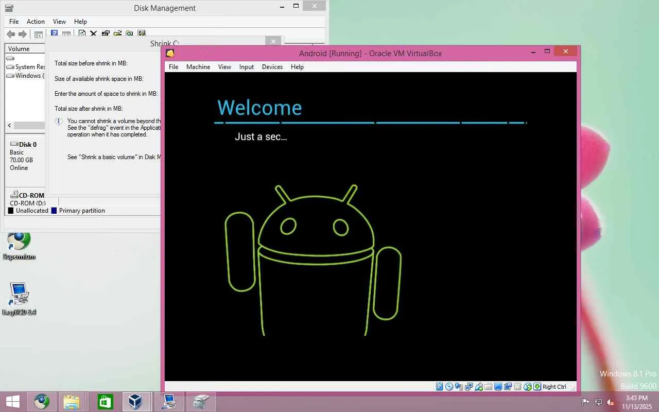Click the blue Help icon in Disk Management toolbar

[54, 33]
